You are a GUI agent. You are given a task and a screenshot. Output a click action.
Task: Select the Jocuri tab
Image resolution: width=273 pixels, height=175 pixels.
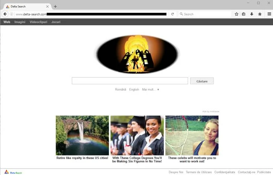point(56,22)
